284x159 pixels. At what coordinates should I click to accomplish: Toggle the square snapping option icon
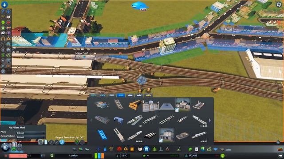coord(40,142)
